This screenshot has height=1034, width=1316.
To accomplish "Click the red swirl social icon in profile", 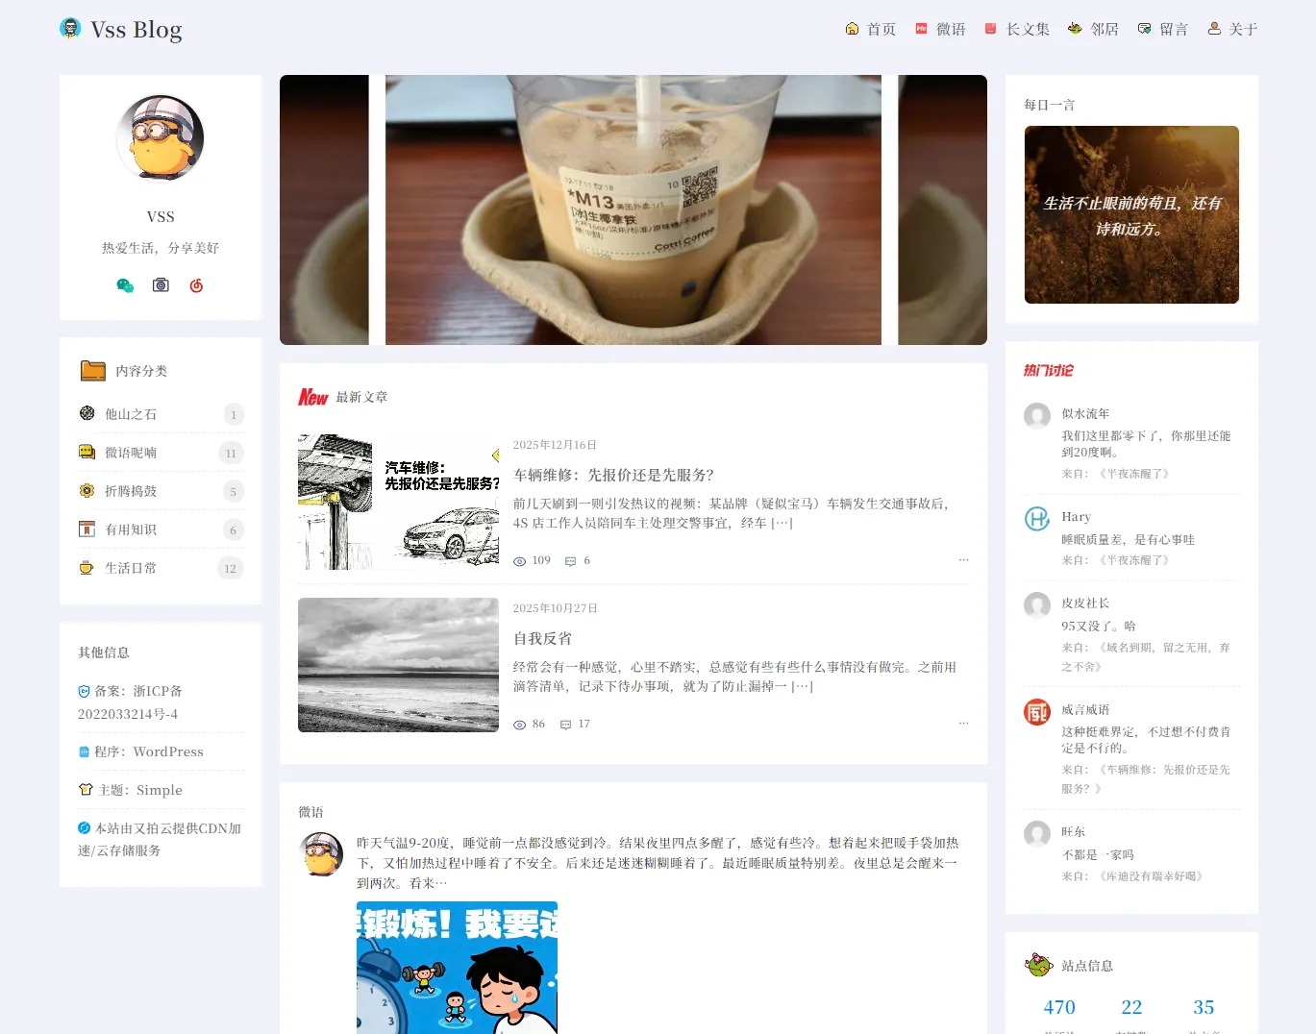I will pyautogui.click(x=196, y=285).
